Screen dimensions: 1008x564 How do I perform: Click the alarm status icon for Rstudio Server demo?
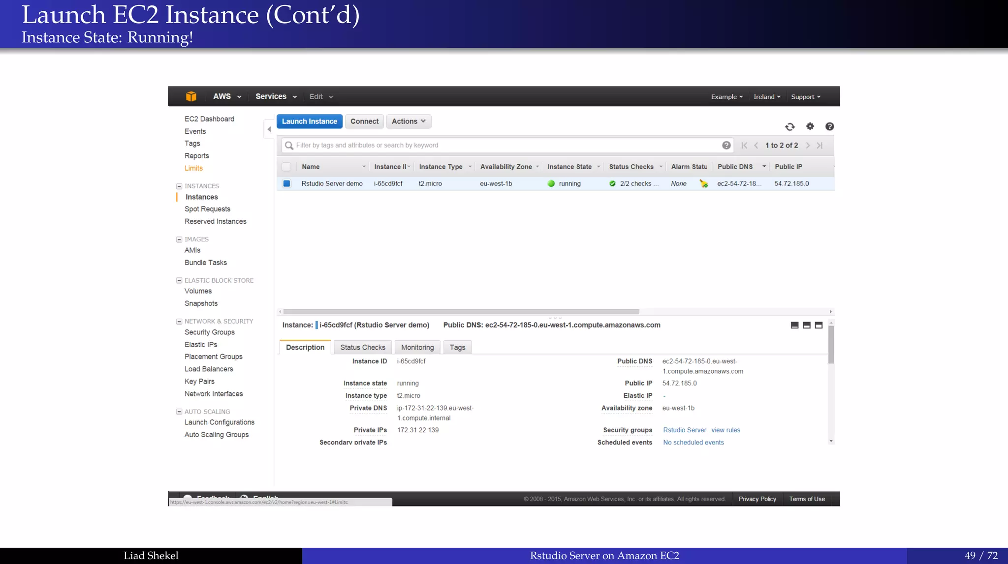tap(704, 183)
